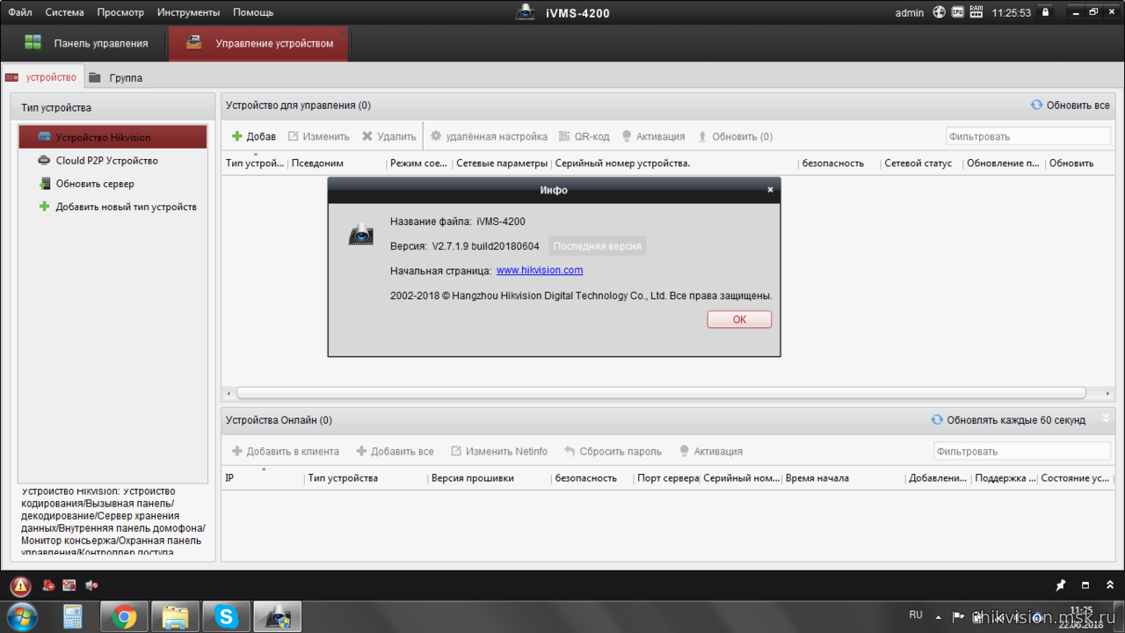The image size is (1125, 633).
Task: Select the устройство sub-tab
Action: pos(42,77)
